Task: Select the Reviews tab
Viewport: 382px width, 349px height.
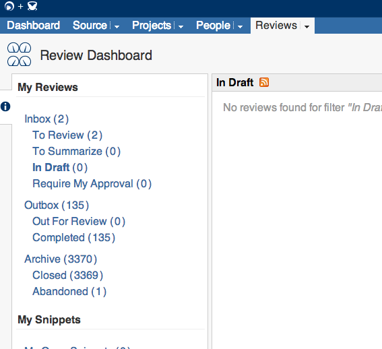Action: click(276, 26)
